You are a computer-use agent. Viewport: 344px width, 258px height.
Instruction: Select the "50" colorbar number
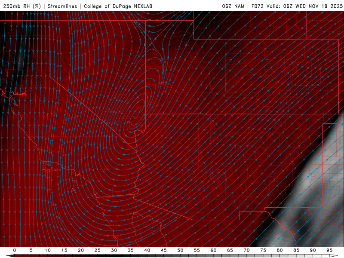(x=180, y=250)
